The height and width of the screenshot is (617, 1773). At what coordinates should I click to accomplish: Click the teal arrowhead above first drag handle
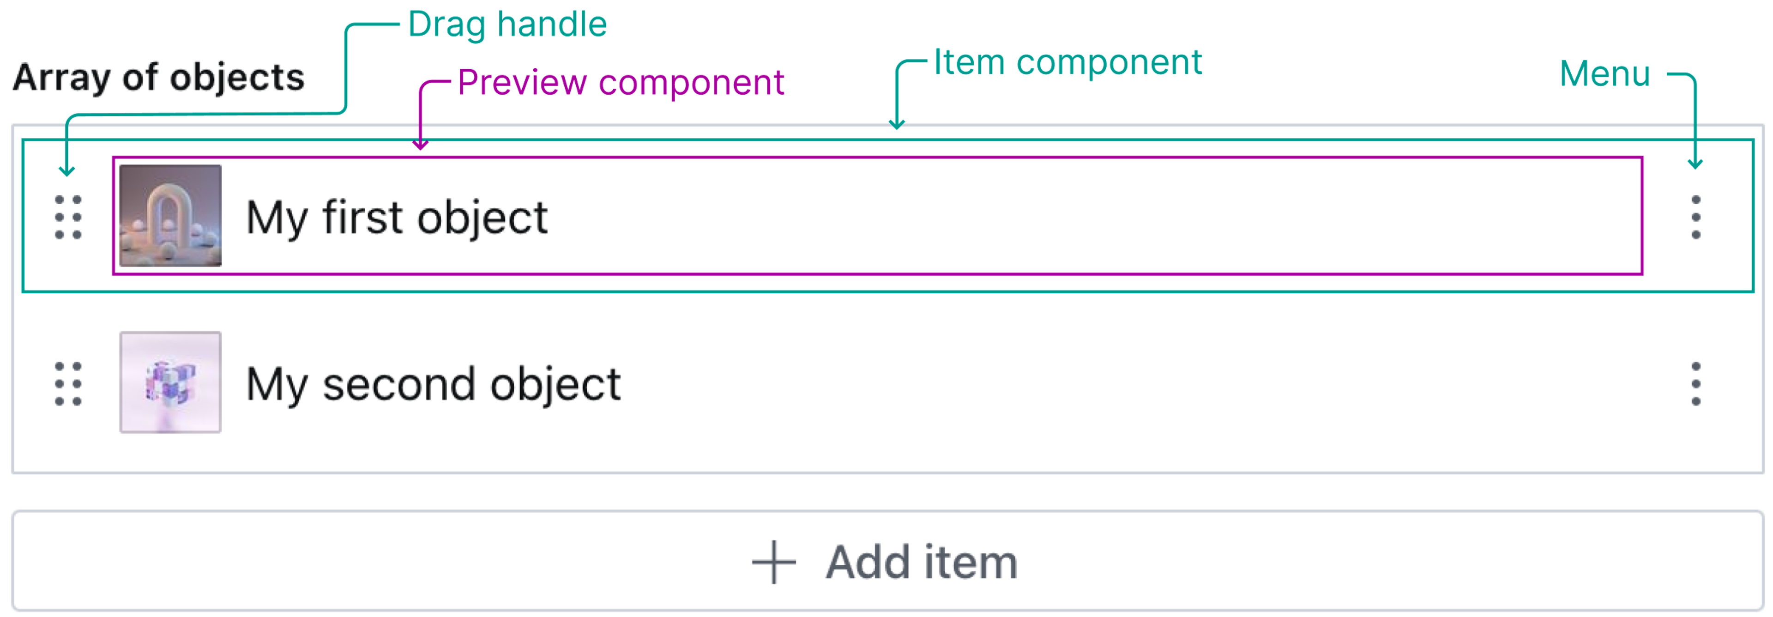point(67,170)
